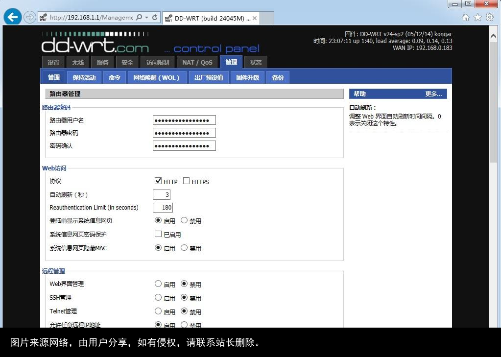Enable the Web界面管理 radio option
501x357 pixels.
(158, 284)
